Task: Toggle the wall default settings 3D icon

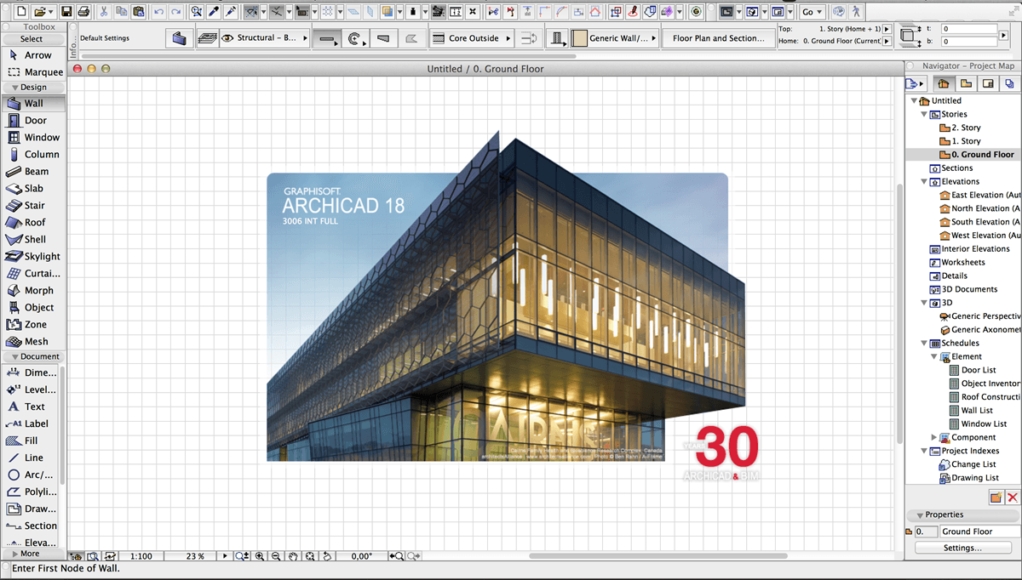Action: coord(179,38)
